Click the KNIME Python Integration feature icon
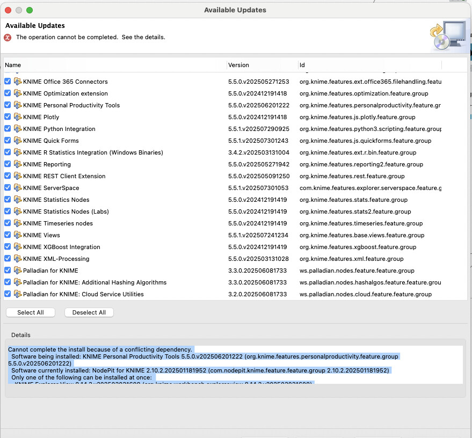This screenshot has height=438, width=472. [18, 129]
